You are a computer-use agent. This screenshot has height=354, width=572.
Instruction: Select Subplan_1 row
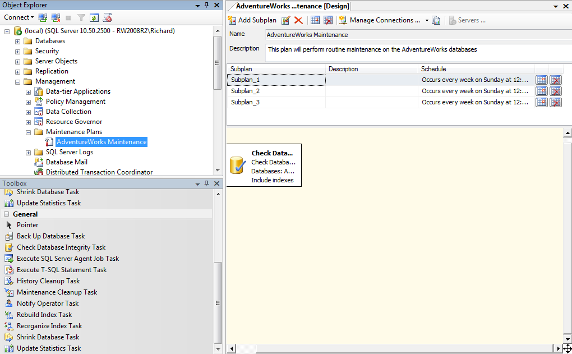pos(276,80)
